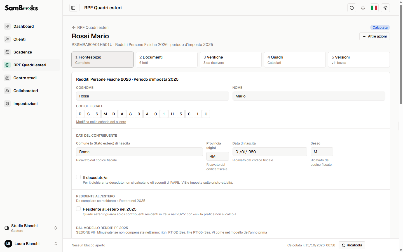403x252 pixels.
Task: Click the Provincia field RM
Action: 218,156
